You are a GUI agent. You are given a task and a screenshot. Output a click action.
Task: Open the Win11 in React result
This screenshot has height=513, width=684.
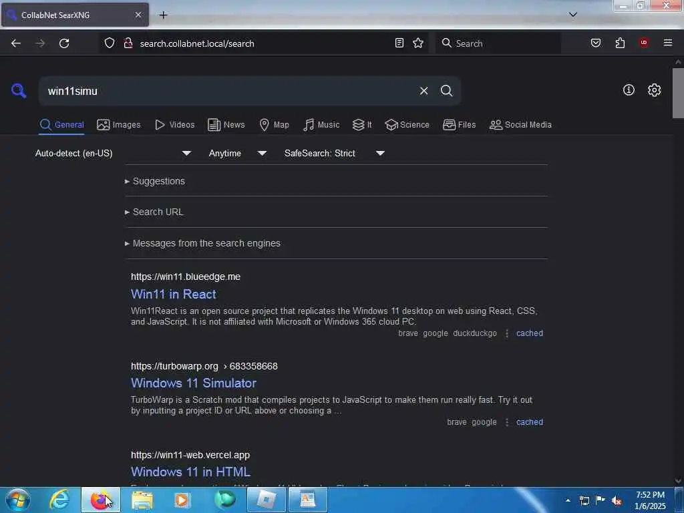point(174,294)
